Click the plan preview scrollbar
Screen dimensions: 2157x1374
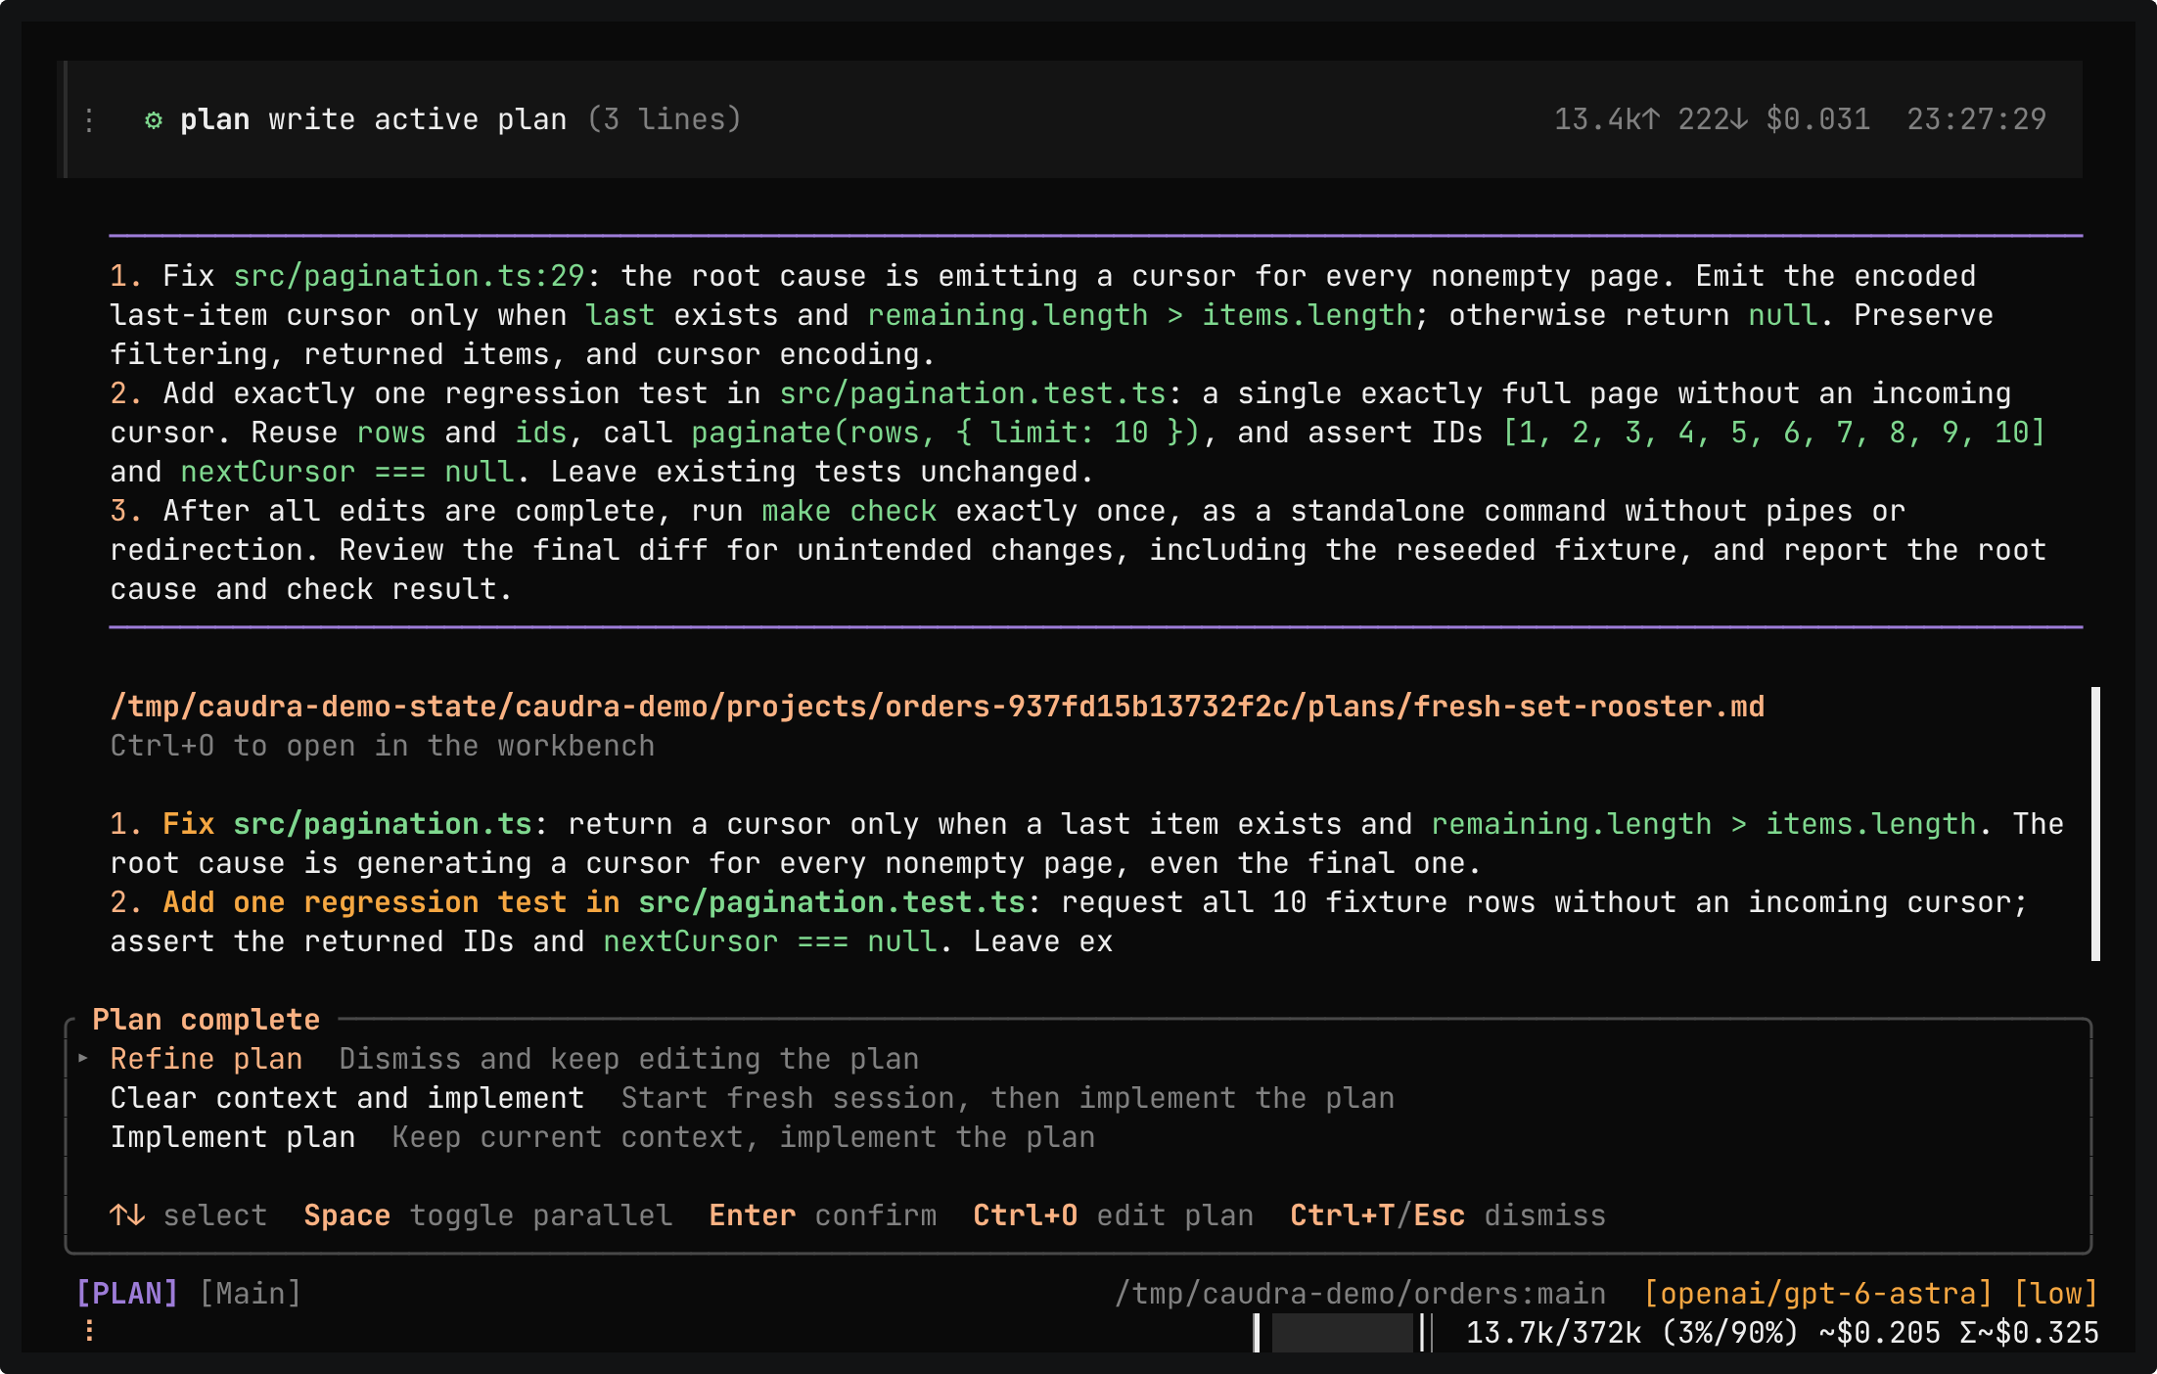(2095, 824)
